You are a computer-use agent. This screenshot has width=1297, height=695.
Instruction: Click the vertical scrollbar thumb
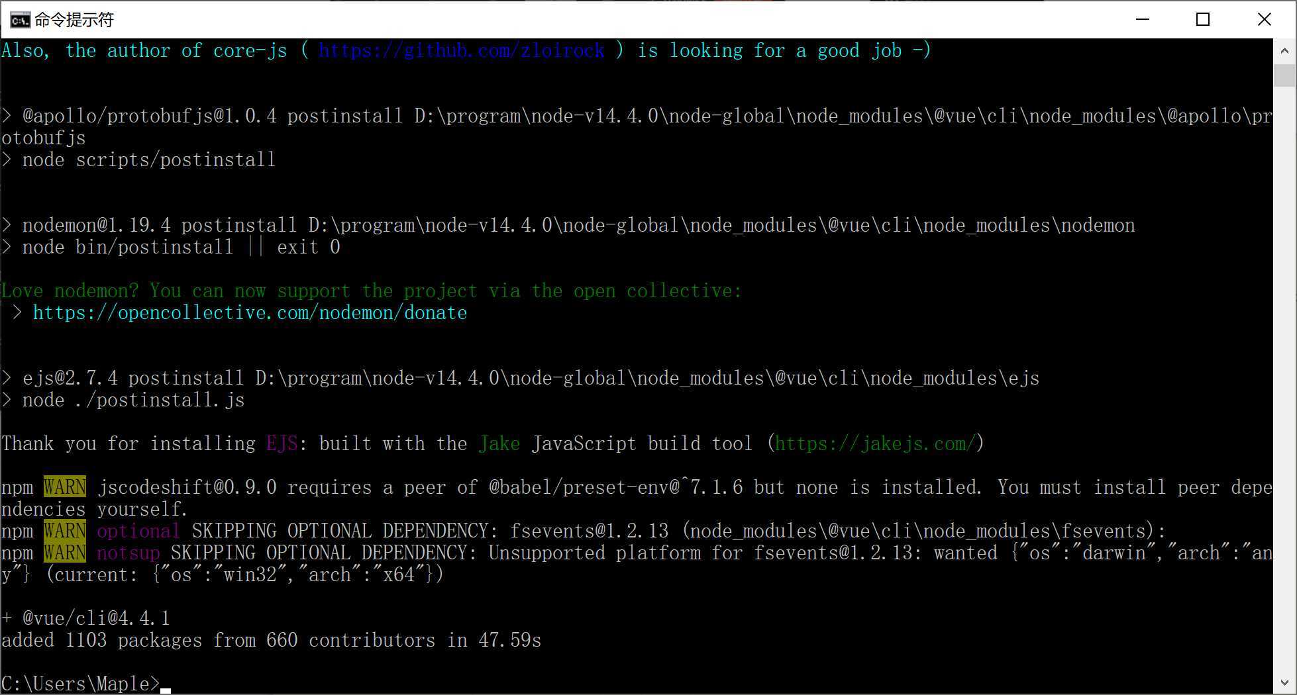[1284, 75]
